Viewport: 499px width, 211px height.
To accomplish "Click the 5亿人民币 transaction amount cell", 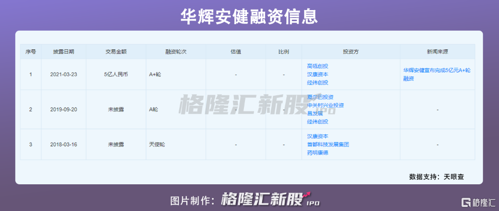I will pos(116,75).
